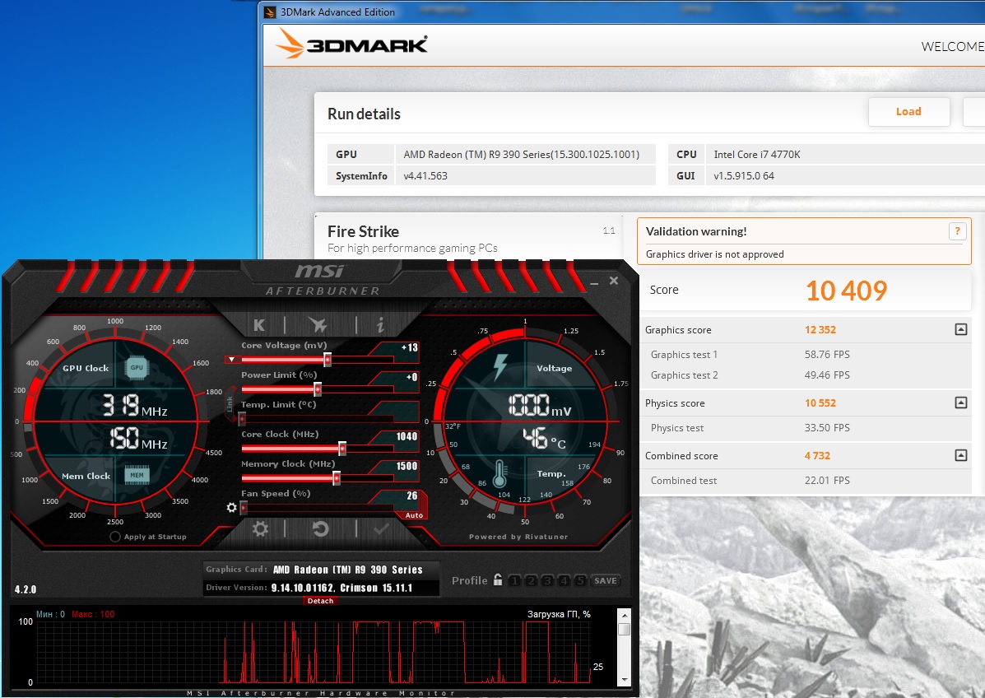985x698 pixels.
Task: Click the thermometer temperature icon
Action: click(x=500, y=474)
